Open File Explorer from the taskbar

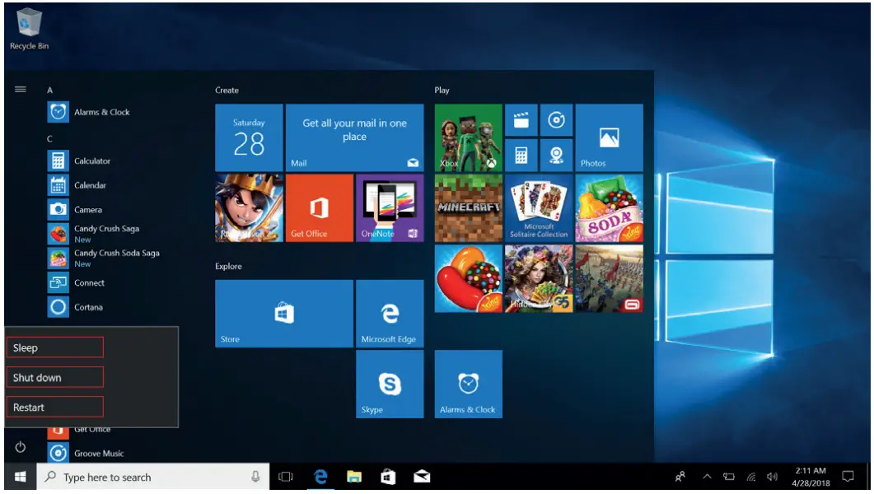(x=353, y=477)
